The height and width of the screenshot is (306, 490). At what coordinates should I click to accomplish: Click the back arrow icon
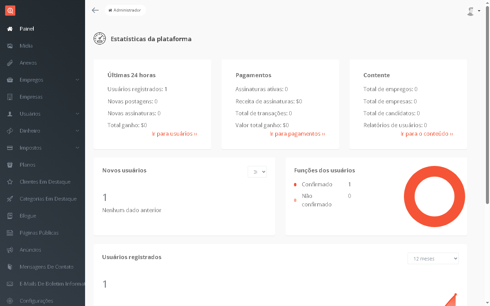click(x=95, y=10)
